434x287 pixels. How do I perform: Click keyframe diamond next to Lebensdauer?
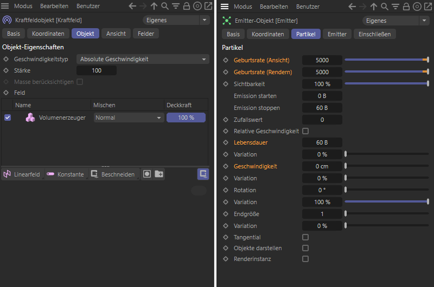click(226, 142)
